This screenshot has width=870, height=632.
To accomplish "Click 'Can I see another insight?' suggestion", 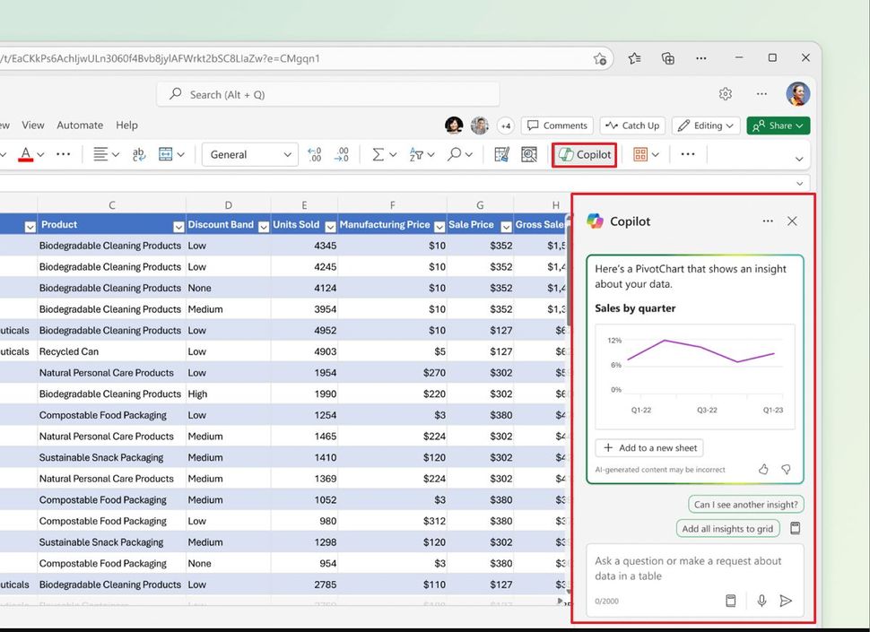I will (x=745, y=505).
